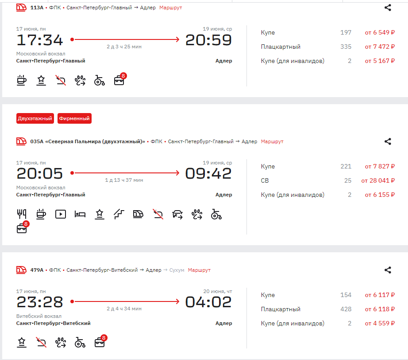Click the Двухэтажный red badge

35,118
